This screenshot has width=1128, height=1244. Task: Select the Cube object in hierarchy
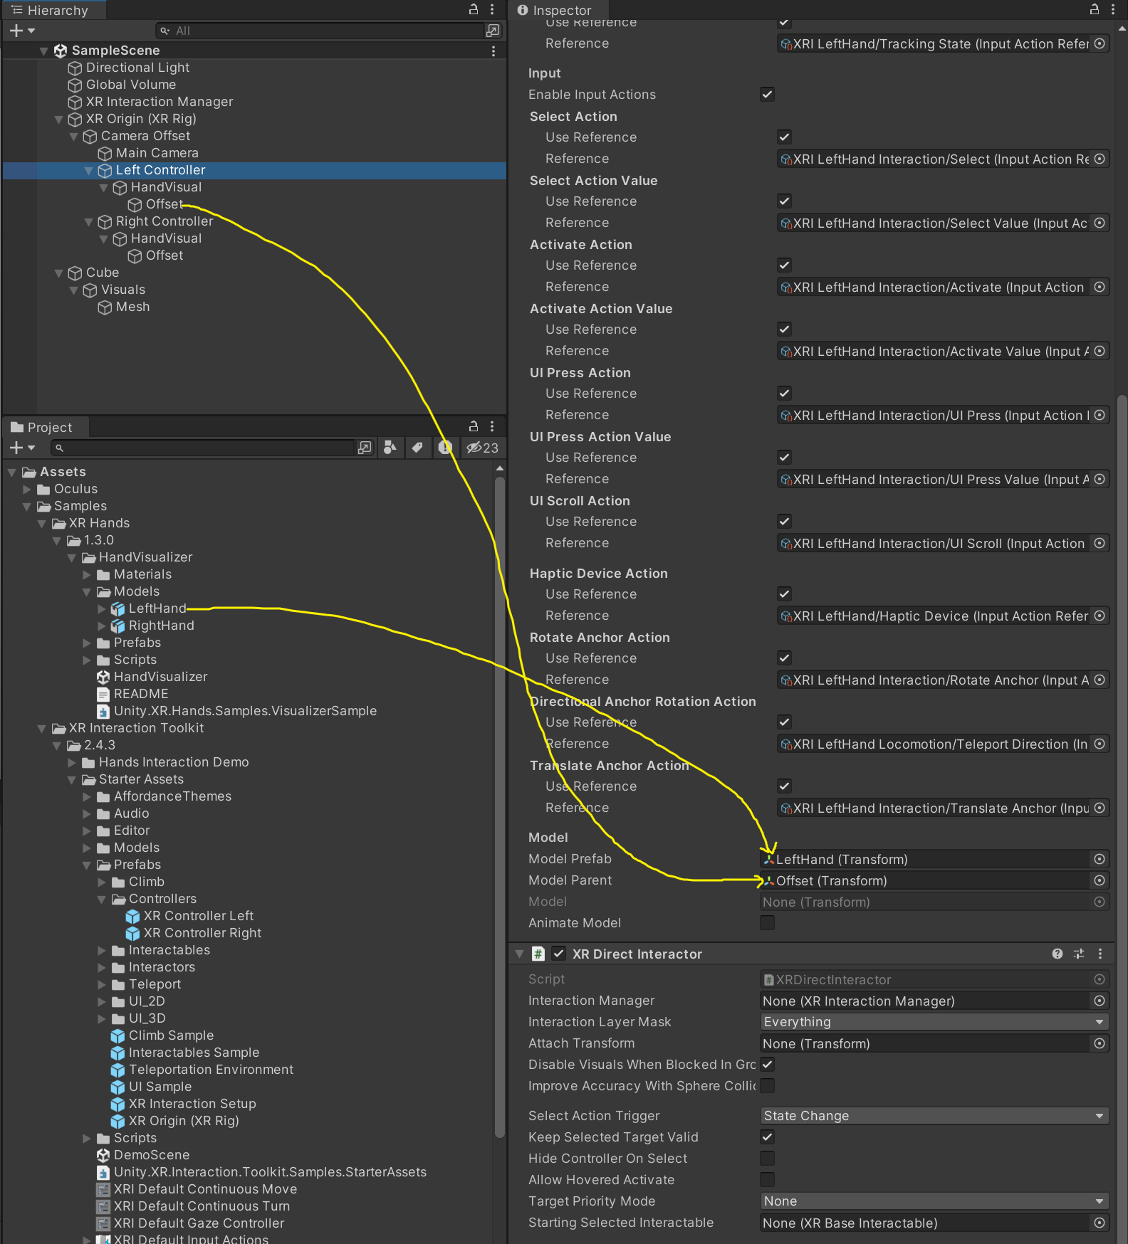[103, 273]
